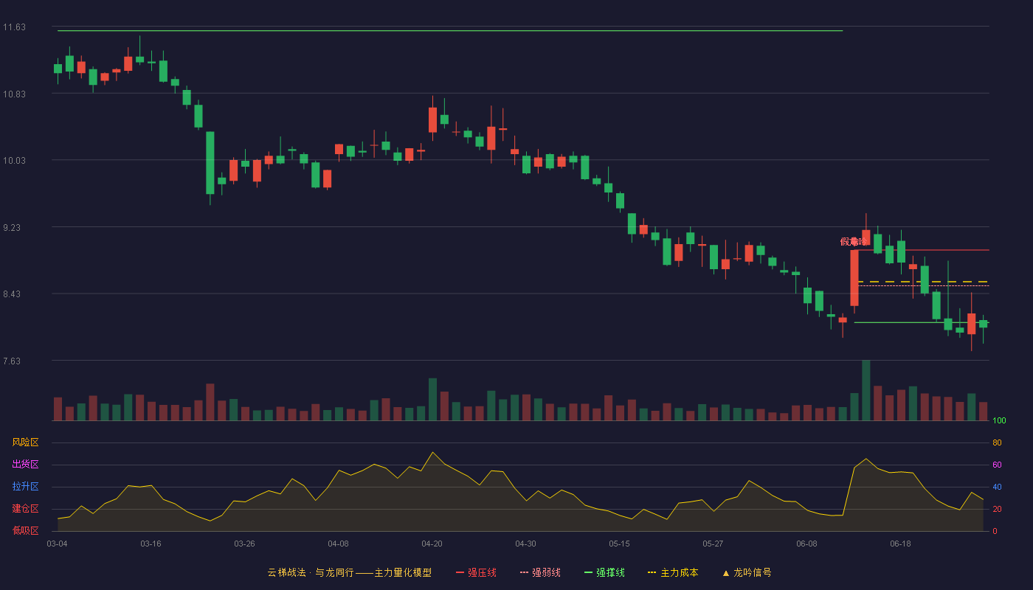
Task: Click the 03-16 date label
Action: pos(151,544)
